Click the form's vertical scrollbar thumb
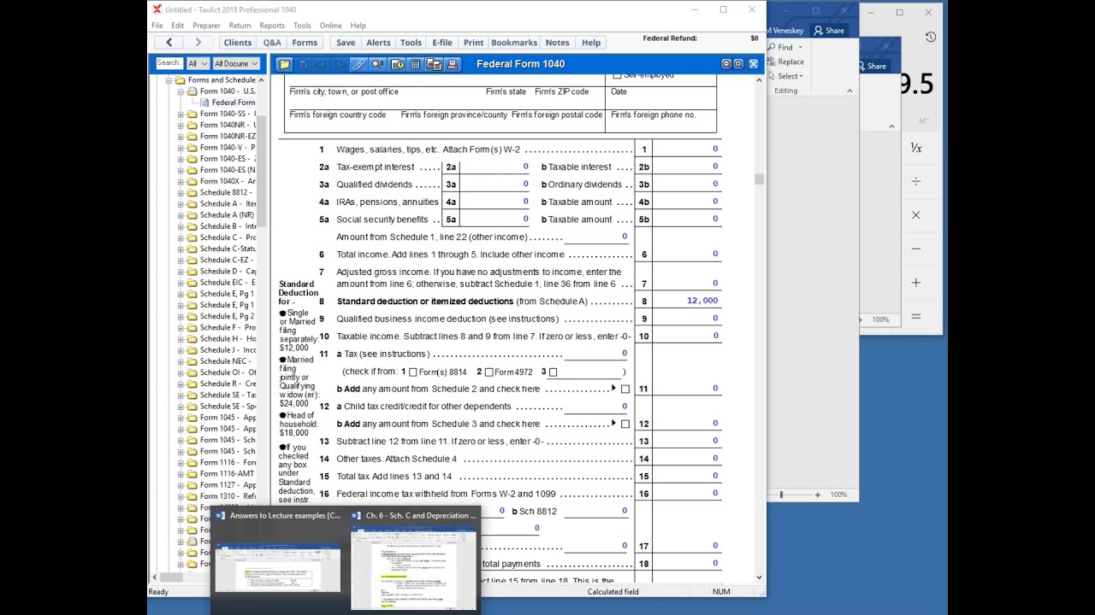 click(x=759, y=179)
